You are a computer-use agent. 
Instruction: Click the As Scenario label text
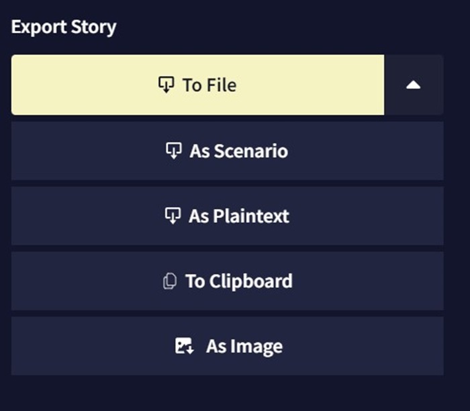click(x=238, y=151)
